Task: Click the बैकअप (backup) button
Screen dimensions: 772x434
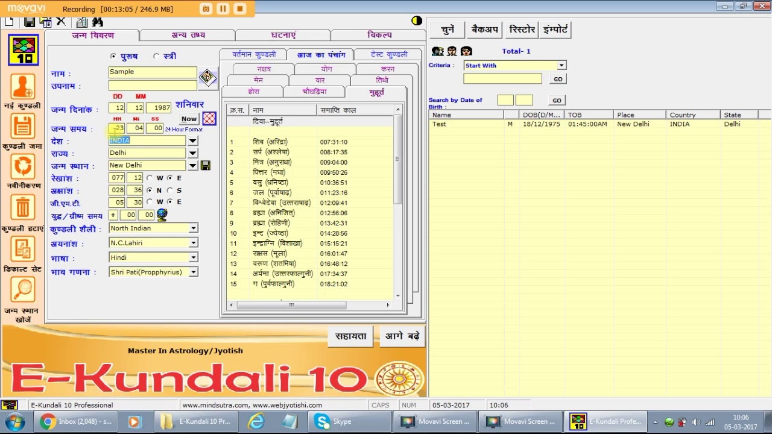Action: point(485,30)
